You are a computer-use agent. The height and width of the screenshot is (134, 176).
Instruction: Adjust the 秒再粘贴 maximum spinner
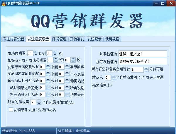click(x=67, y=81)
